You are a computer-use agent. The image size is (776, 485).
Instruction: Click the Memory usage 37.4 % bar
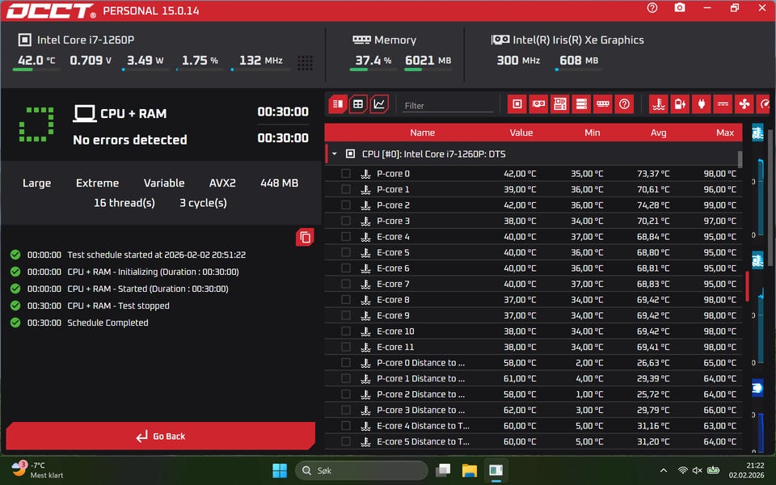373,70
